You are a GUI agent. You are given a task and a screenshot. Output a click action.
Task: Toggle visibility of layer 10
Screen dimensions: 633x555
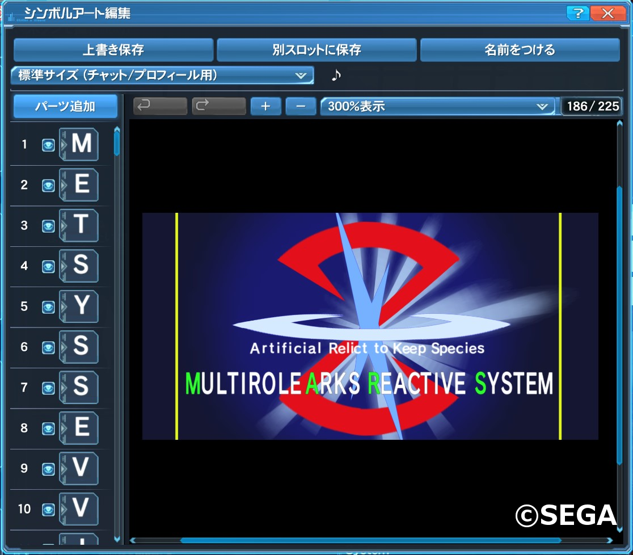(48, 510)
